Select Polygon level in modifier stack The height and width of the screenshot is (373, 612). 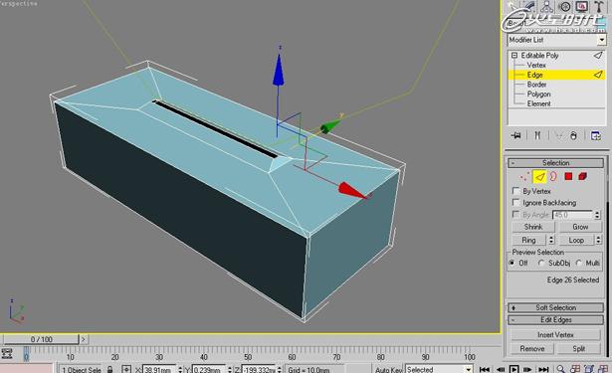tap(538, 94)
